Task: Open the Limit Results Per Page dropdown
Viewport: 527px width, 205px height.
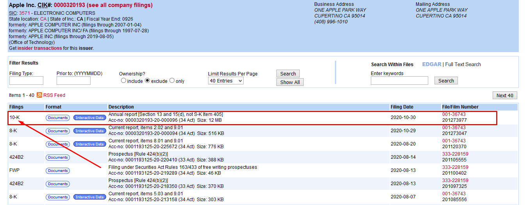Action: tap(226, 81)
